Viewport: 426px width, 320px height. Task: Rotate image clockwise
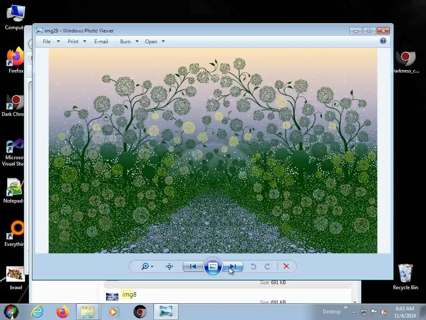tap(267, 266)
